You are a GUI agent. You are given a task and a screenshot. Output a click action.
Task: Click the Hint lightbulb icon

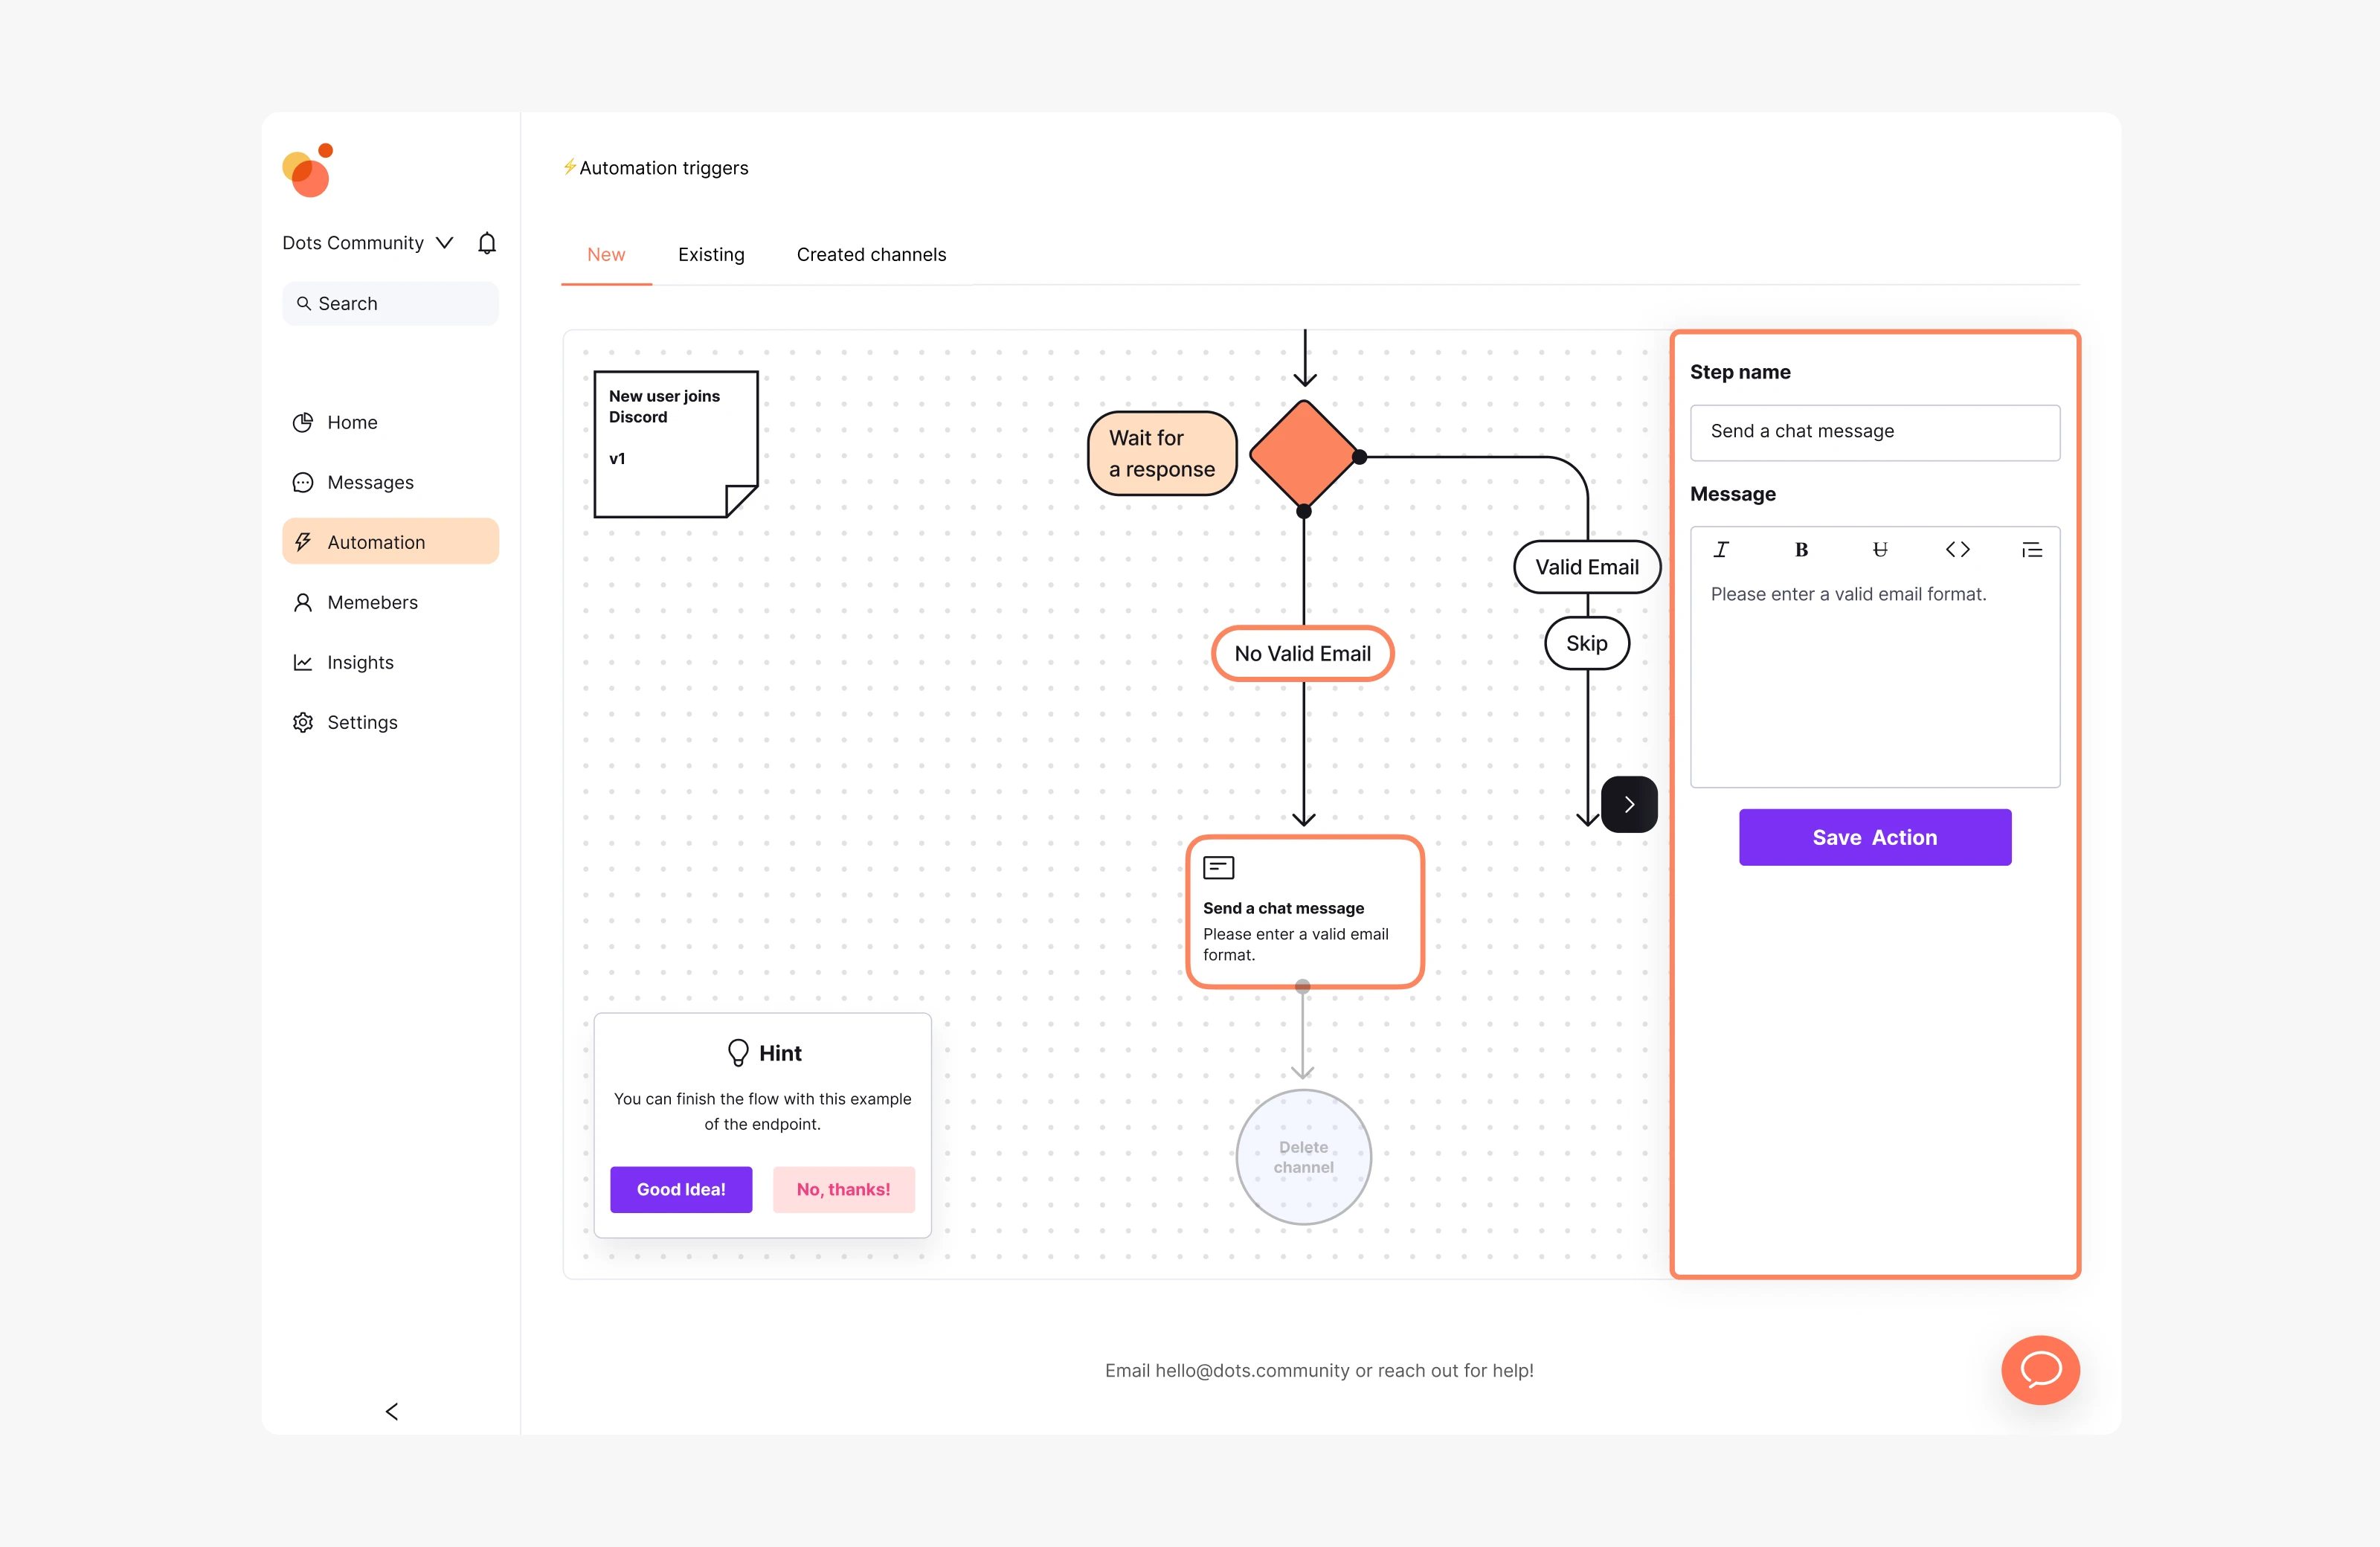pyautogui.click(x=738, y=1052)
